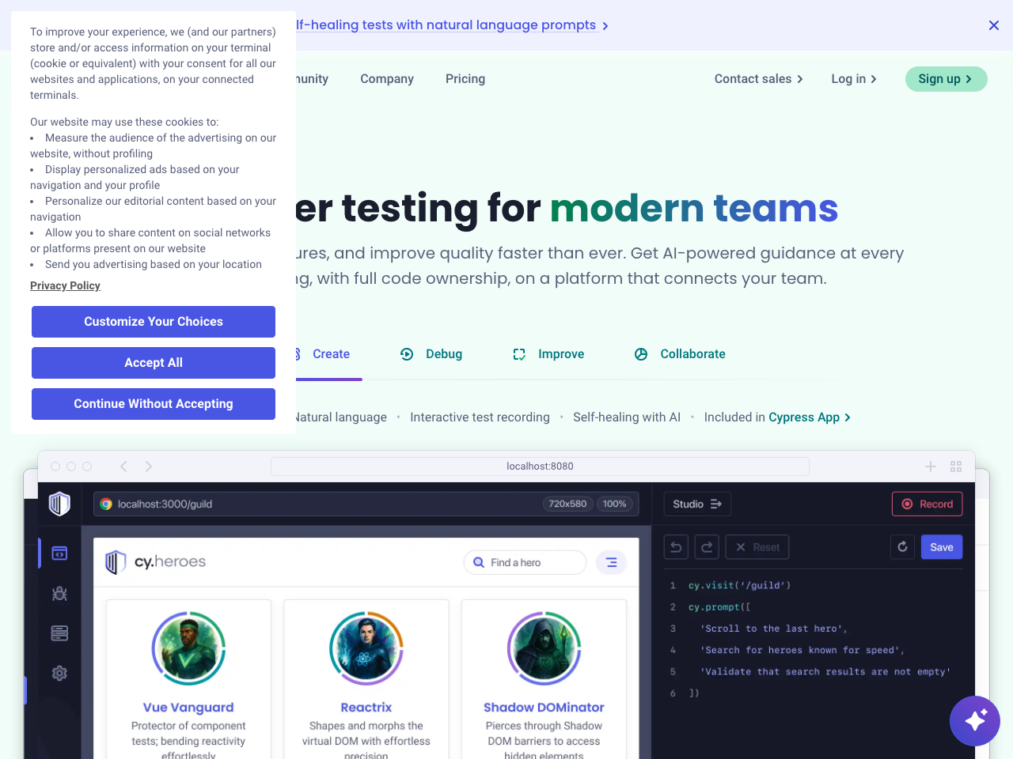Open the Runs icon in the sidebar

coord(59,632)
